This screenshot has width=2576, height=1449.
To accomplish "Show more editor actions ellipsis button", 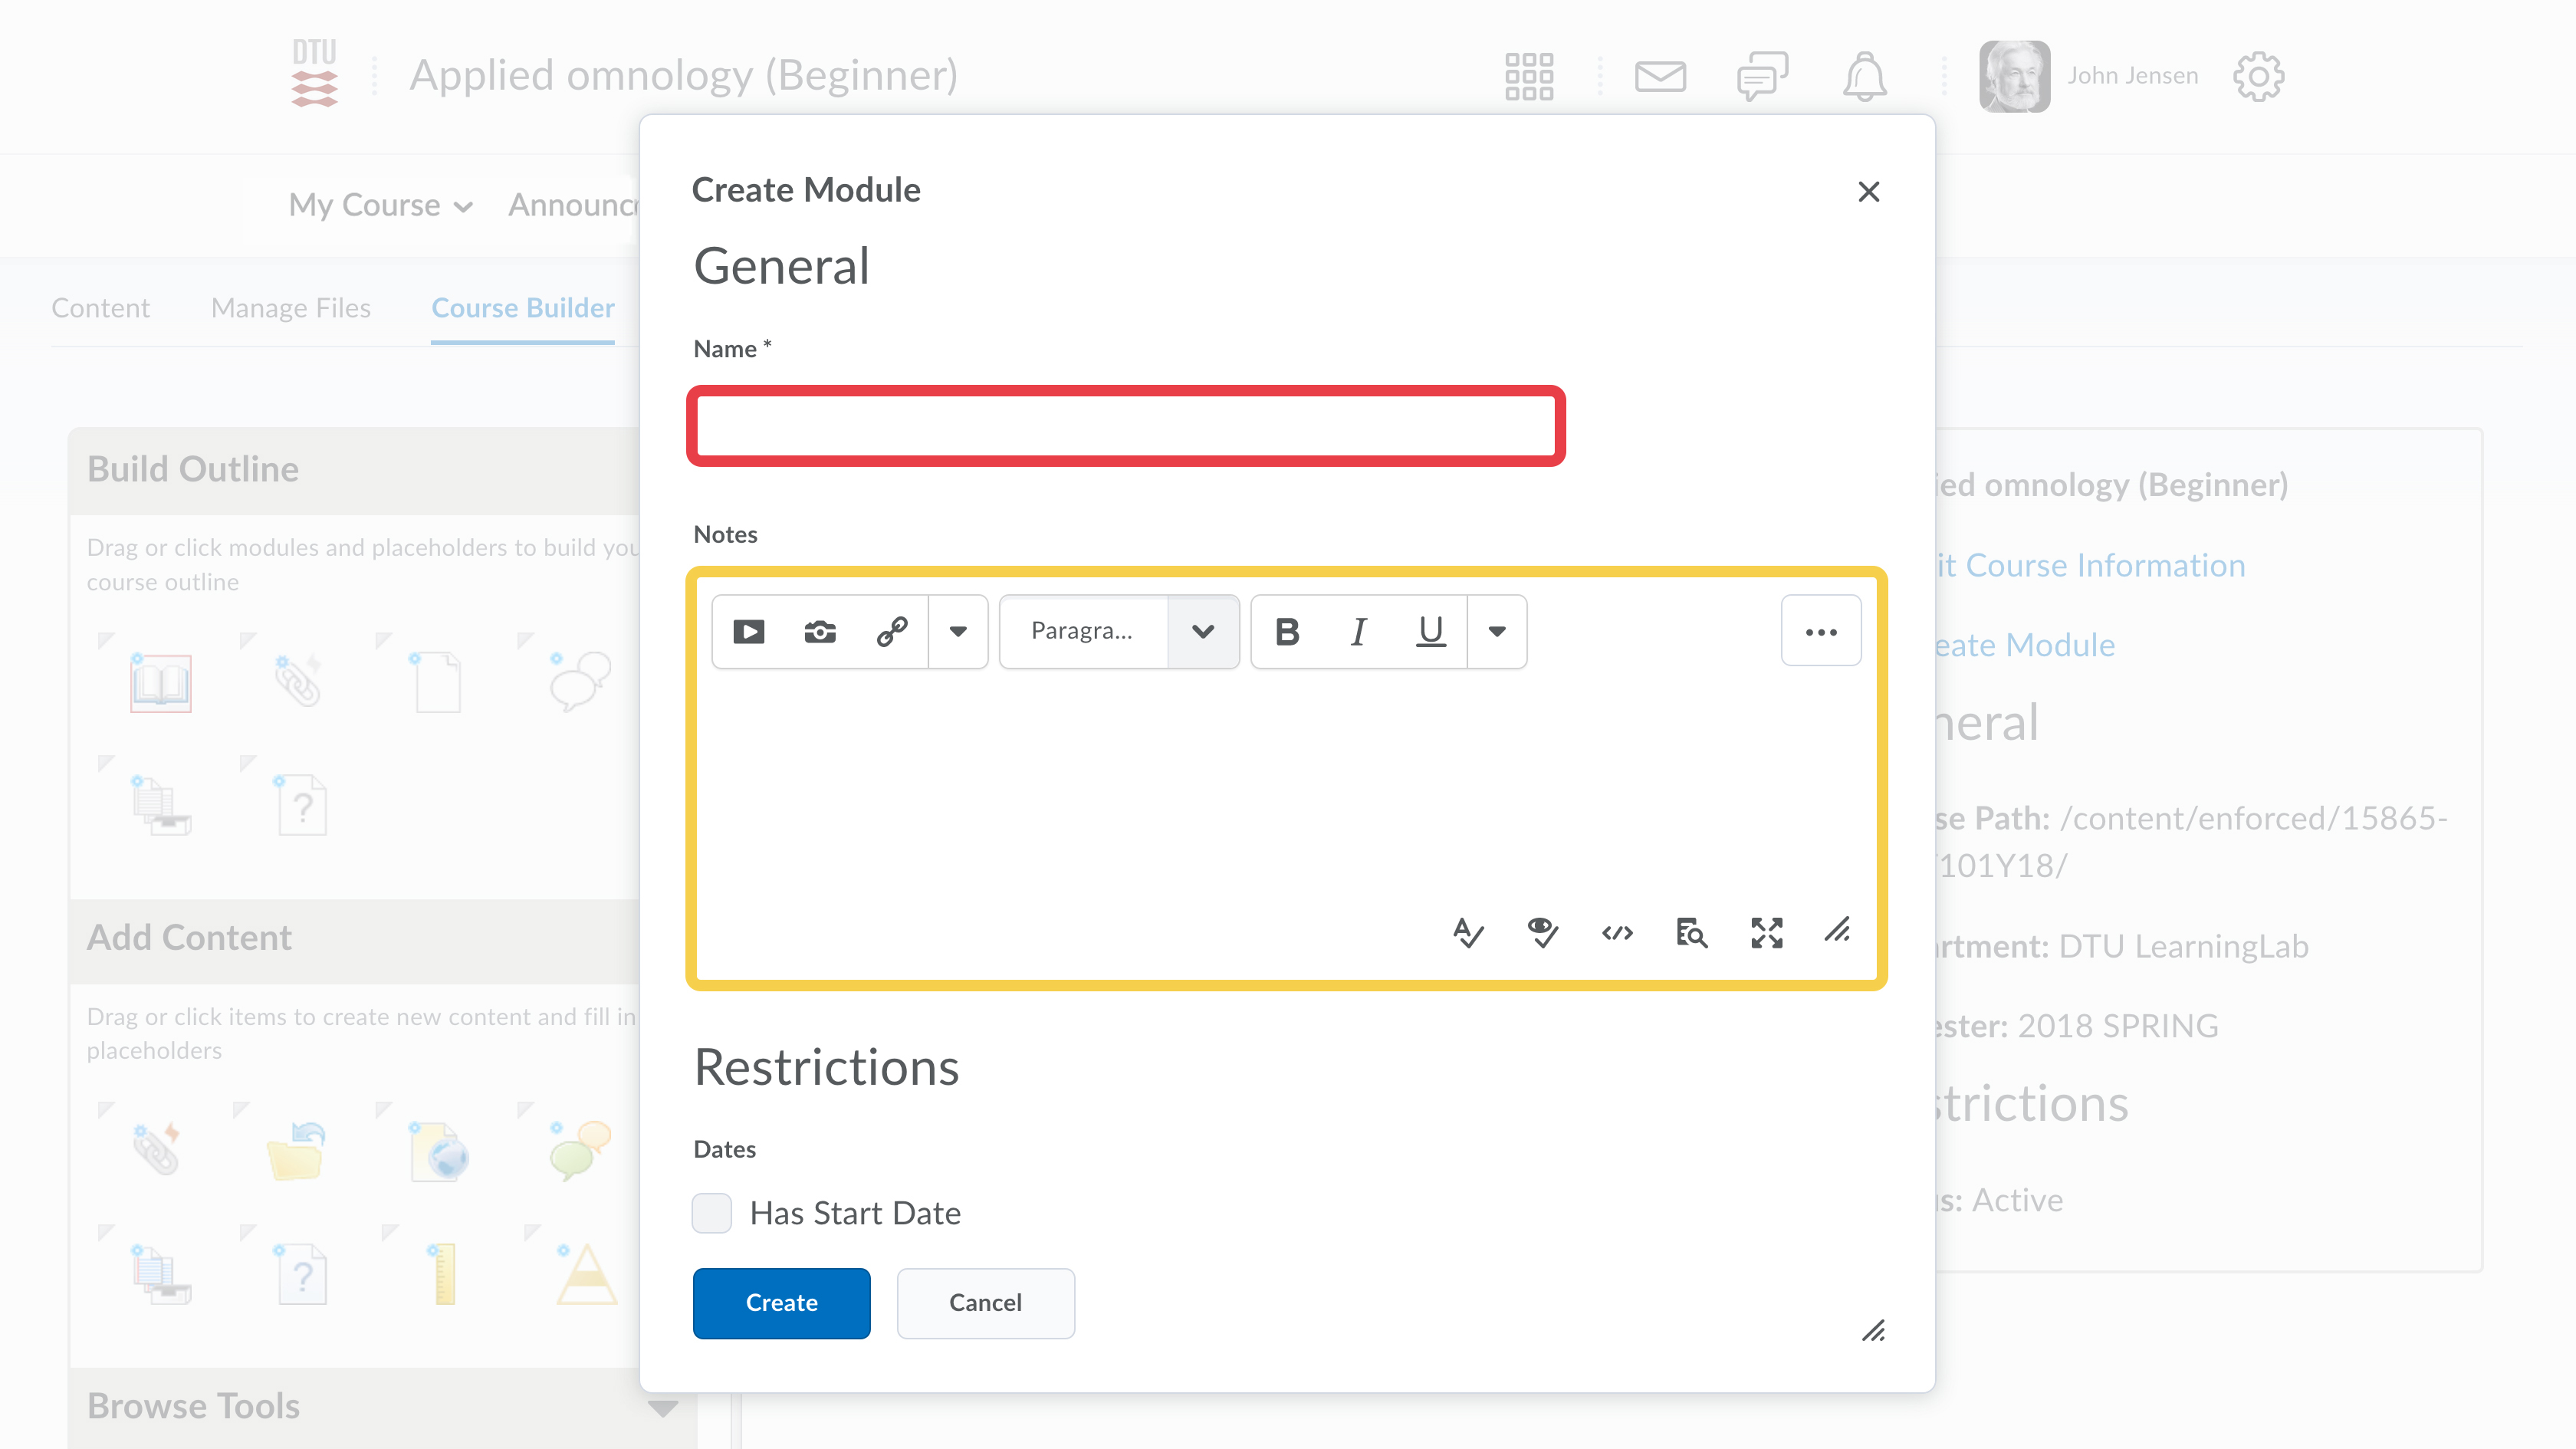I will point(1820,631).
